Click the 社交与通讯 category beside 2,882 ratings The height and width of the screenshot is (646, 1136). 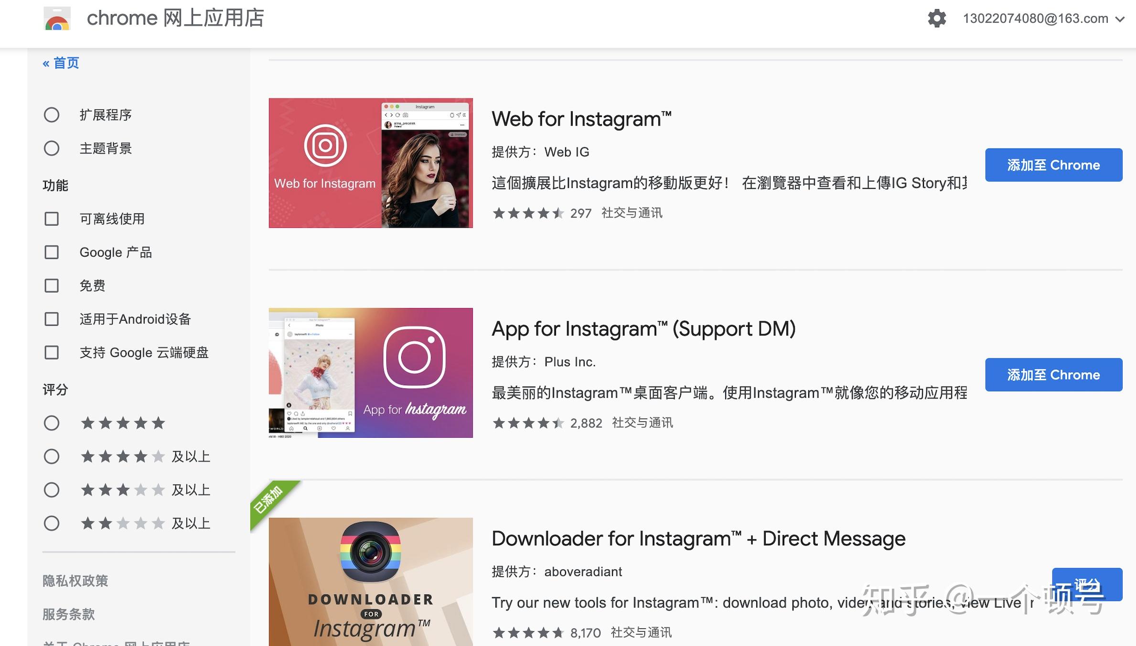pyautogui.click(x=642, y=423)
